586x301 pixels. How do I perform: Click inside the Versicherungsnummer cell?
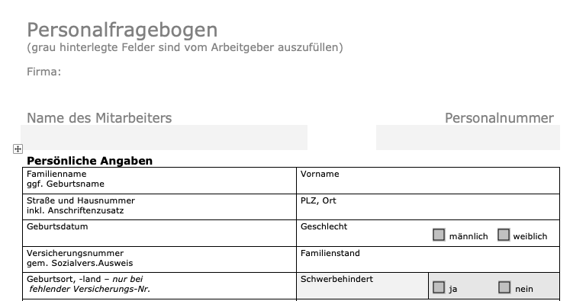point(159,260)
